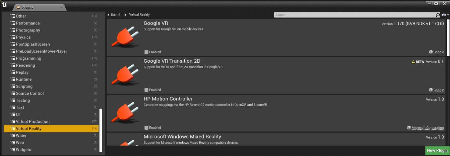Switch to the Plugins tab
This screenshot has width=450, height=156.
[27, 7]
